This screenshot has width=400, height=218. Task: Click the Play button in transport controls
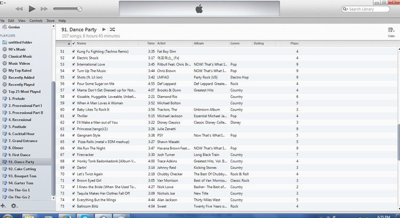point(32,9)
